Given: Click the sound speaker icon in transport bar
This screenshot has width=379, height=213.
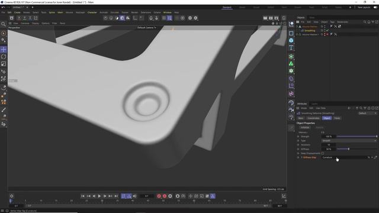Looking at the screenshot, I should pos(134,196).
